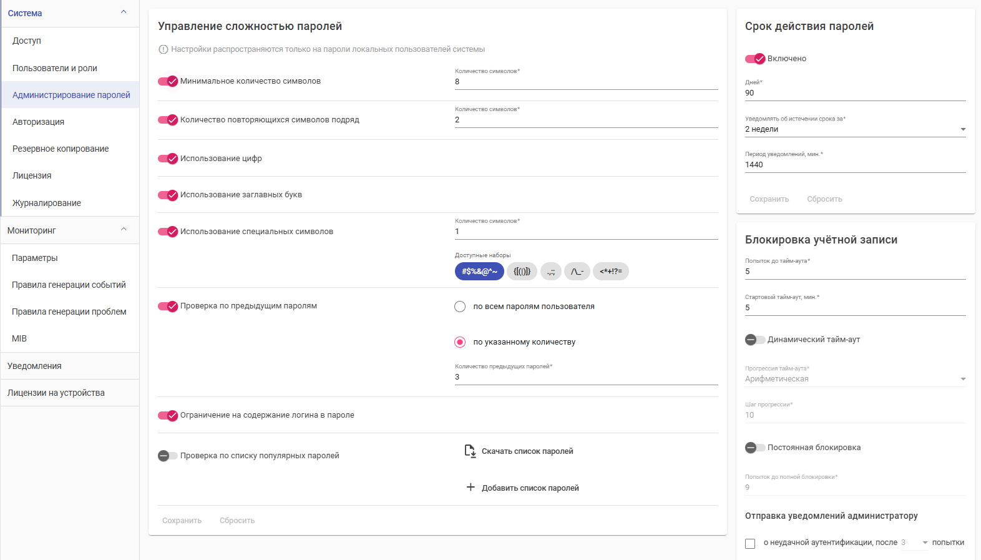Click Сбросить in the password expiry panel
The width and height of the screenshot is (981, 560).
(824, 199)
